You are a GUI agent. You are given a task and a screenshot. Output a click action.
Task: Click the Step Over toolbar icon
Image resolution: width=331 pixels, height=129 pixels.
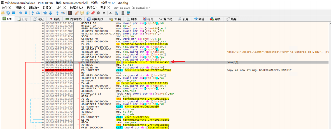pos(38,13)
